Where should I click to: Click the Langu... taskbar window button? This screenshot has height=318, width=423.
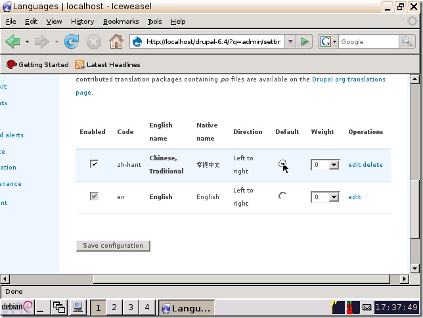(186, 307)
